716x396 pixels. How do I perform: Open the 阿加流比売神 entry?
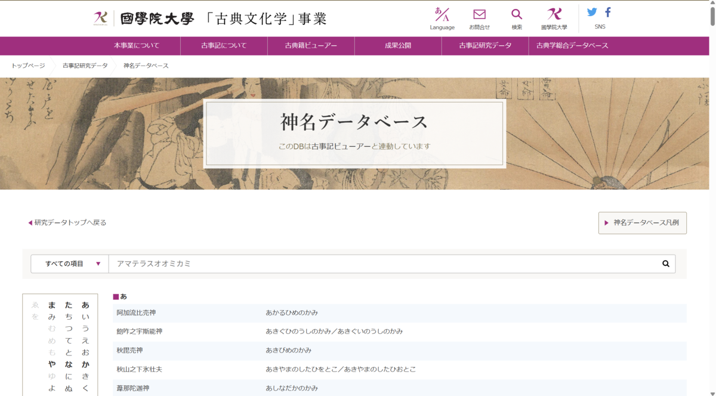pos(136,313)
